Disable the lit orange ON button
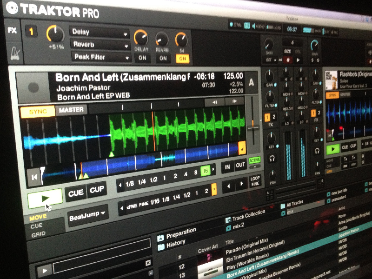 coord(182,59)
